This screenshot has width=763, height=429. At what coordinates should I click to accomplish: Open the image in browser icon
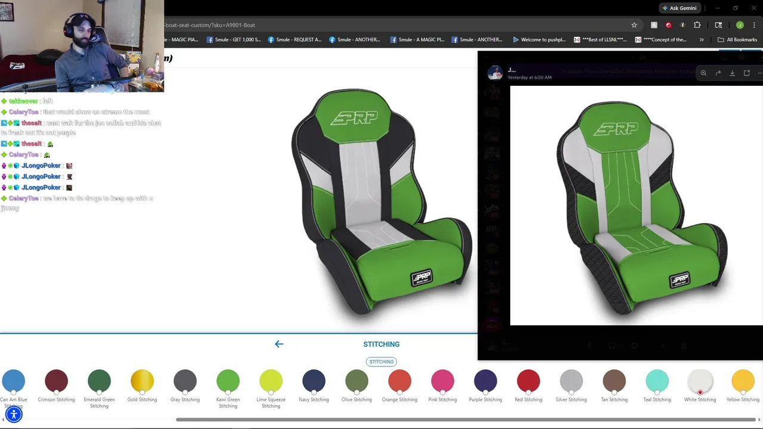point(747,73)
